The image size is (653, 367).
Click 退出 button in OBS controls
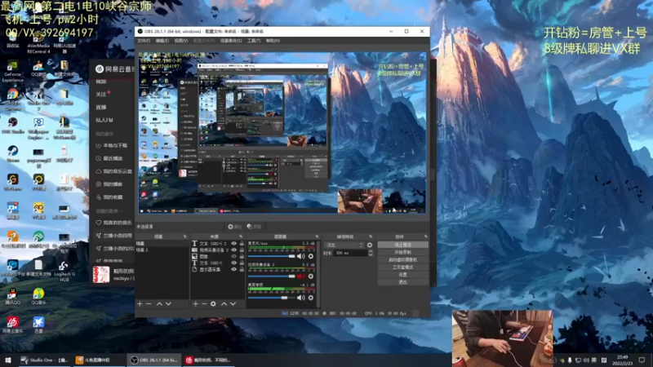click(402, 281)
